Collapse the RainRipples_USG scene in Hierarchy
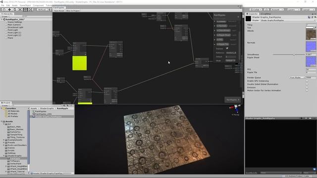 (1, 19)
